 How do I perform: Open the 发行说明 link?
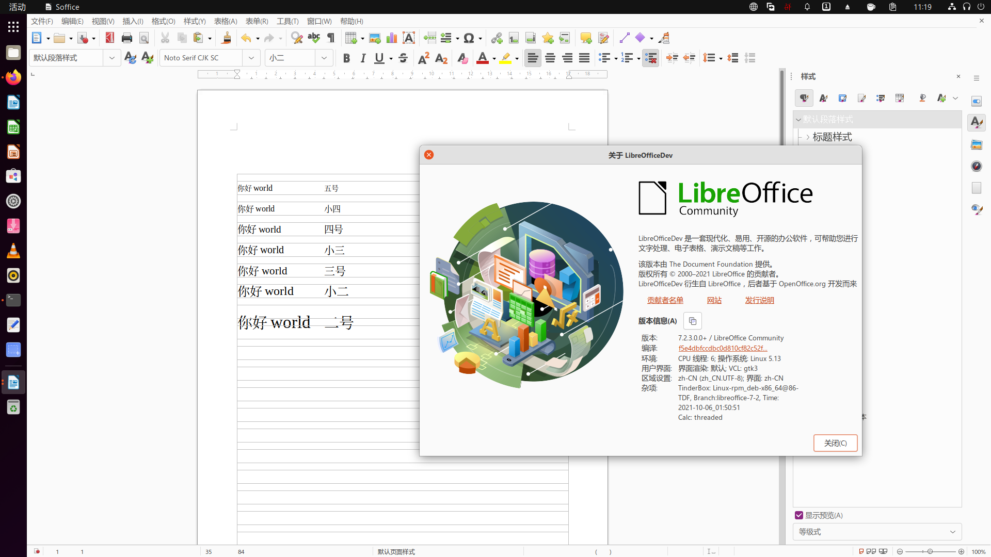coord(759,300)
